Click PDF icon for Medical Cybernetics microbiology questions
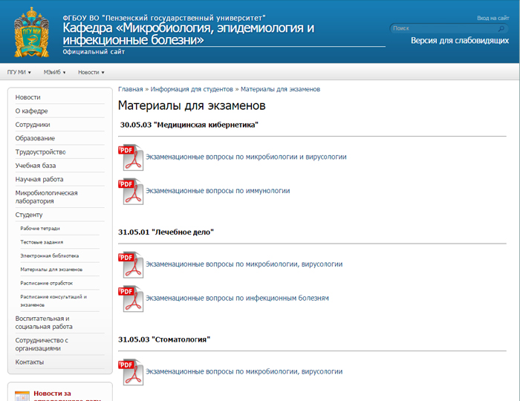This screenshot has height=401, width=520. tap(131, 157)
